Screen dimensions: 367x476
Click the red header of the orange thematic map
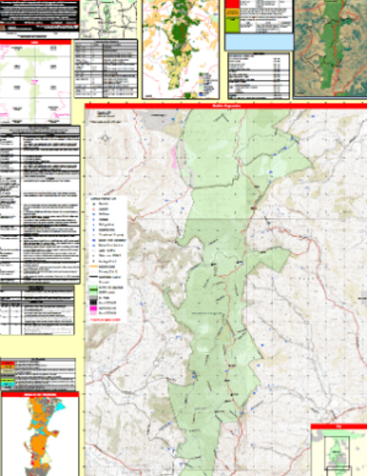40,395
